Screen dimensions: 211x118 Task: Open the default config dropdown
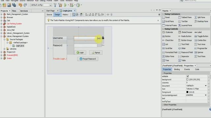point(41,5)
